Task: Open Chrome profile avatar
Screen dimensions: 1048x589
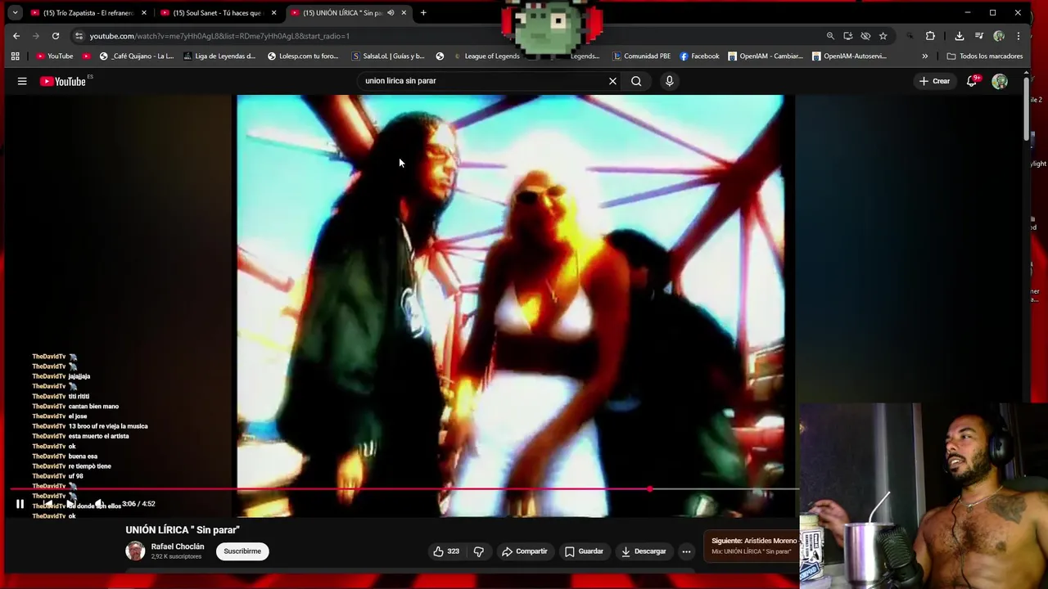Action: tap(999, 36)
